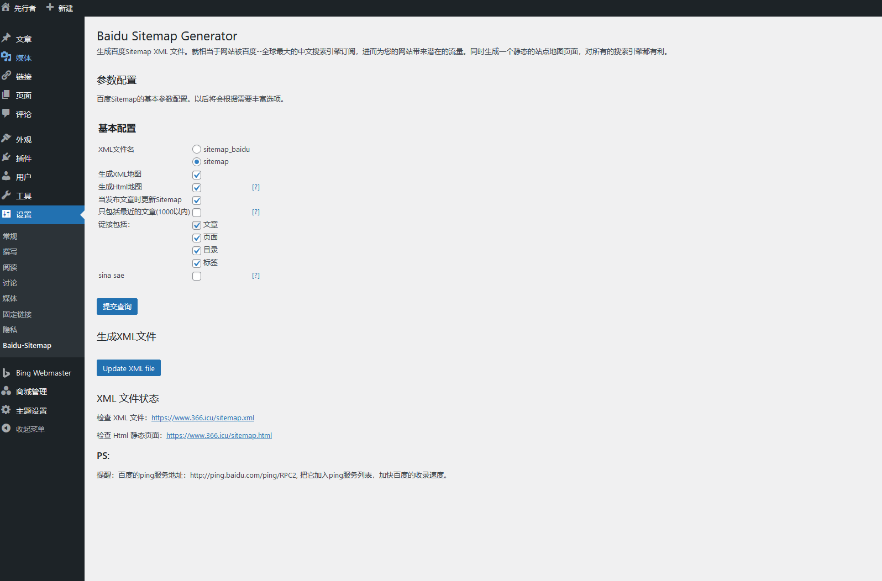Open the 外观 appearance brush icon
The image size is (882, 581).
(x=6, y=139)
